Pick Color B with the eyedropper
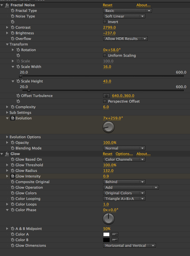Image resolution: width=190 pixels, height=256 pixels. [x=115, y=240]
